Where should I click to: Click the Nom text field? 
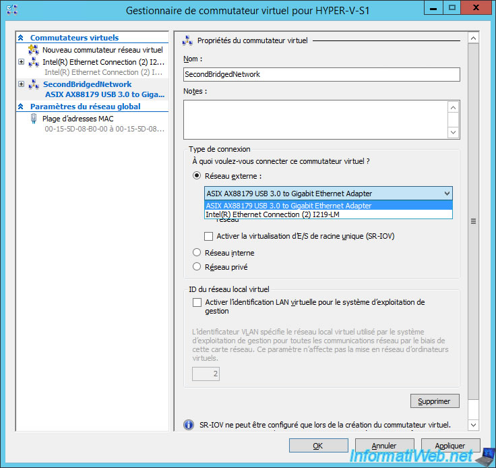pos(321,74)
